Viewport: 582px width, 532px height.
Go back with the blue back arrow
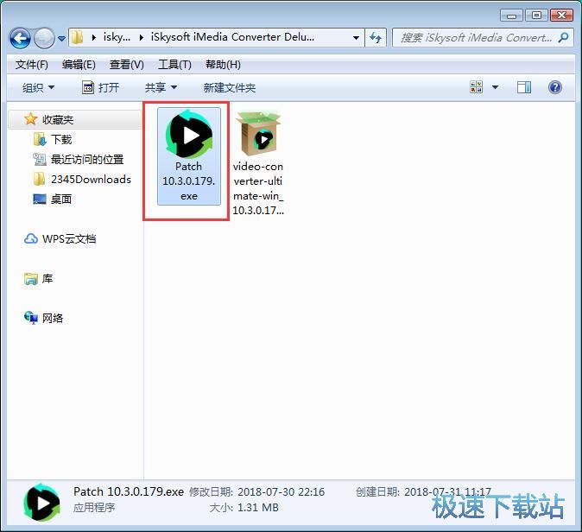(x=20, y=38)
